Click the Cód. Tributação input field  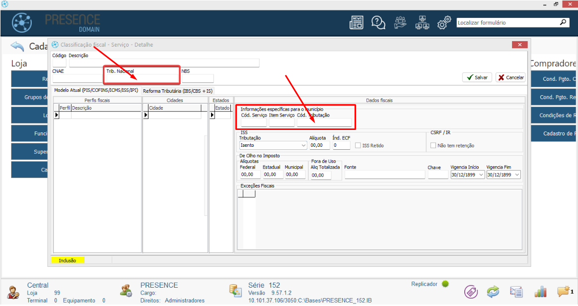[324, 123]
